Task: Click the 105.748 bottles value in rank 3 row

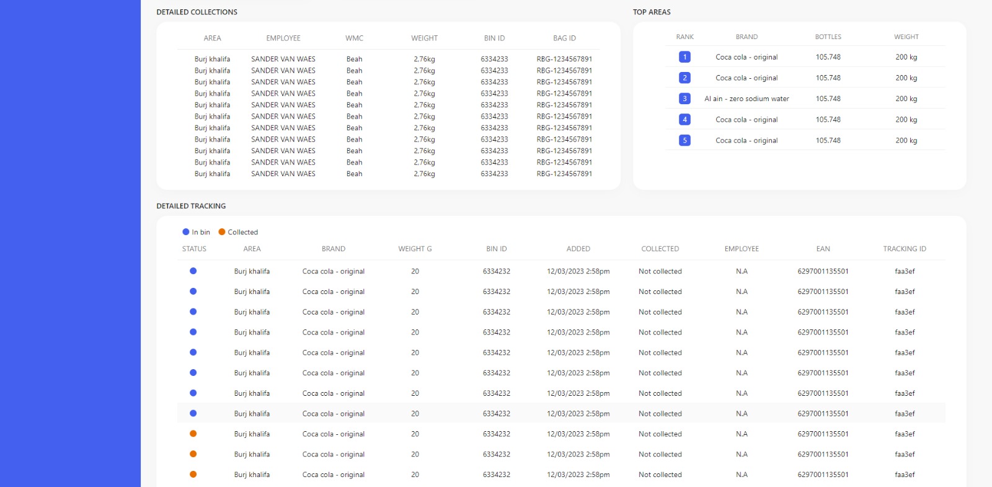Action: 828,99
